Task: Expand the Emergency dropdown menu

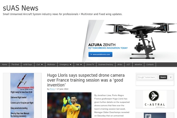Action: pyautogui.click(x=65, y=65)
